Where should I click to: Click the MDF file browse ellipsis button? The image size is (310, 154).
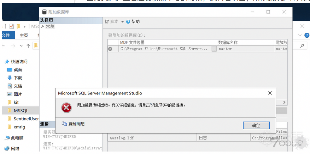click(x=213, y=49)
